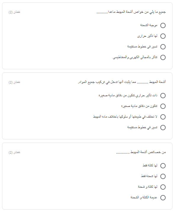Select 'لها كتلة و شحنة' option

(163, 187)
